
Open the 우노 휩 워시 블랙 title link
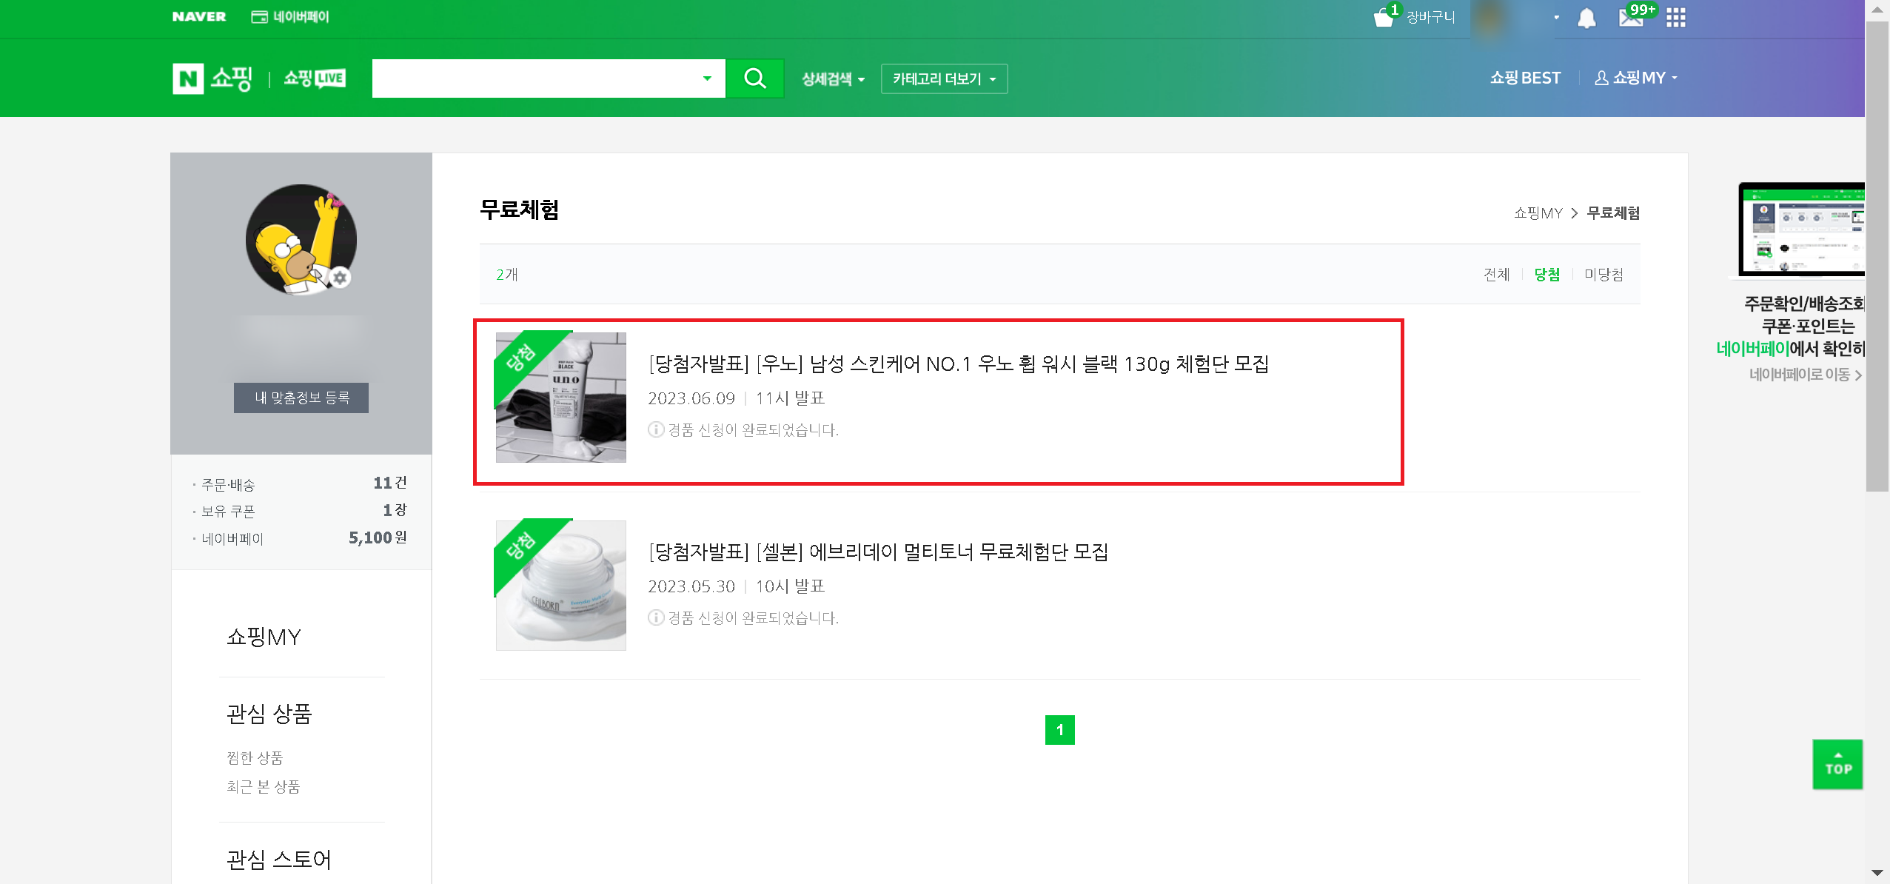pos(958,364)
